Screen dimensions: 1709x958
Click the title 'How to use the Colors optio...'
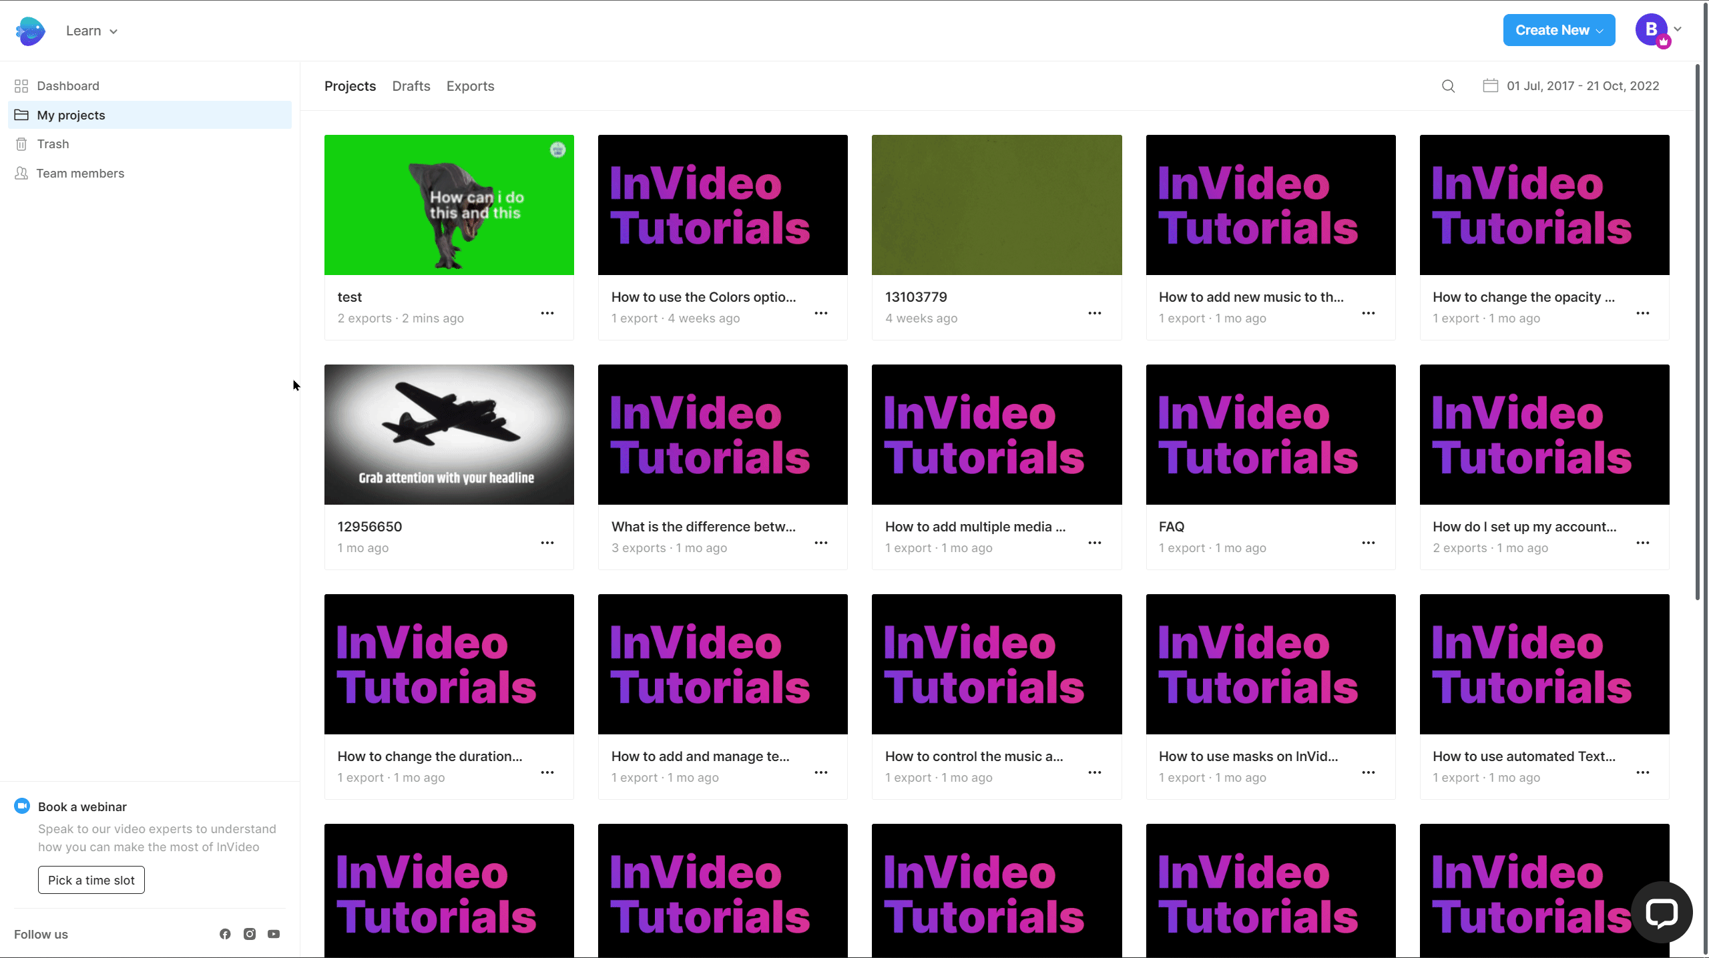(x=704, y=297)
